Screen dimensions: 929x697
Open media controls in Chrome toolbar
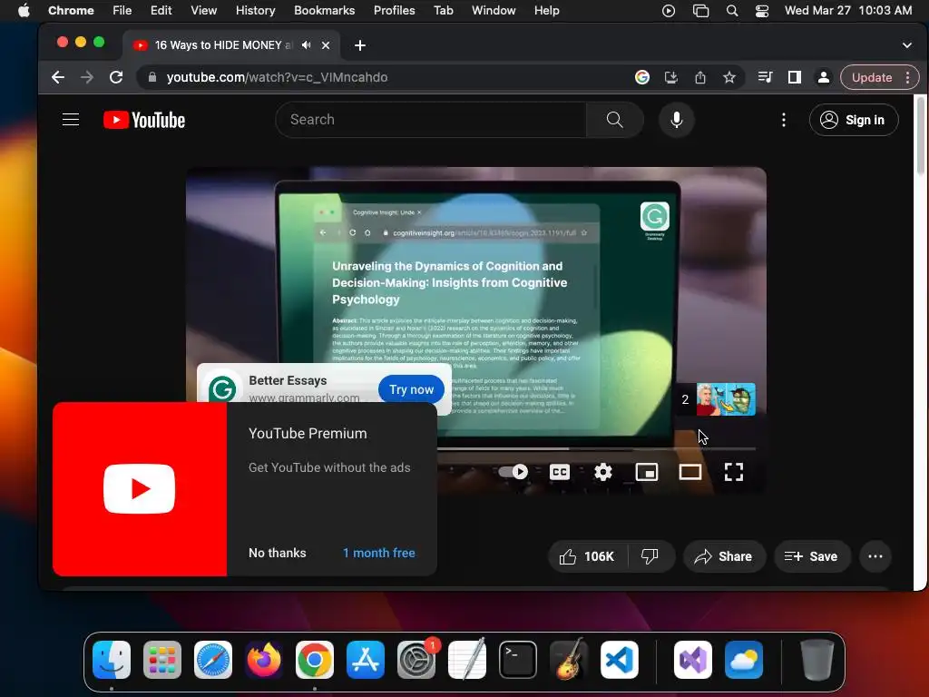[765, 77]
